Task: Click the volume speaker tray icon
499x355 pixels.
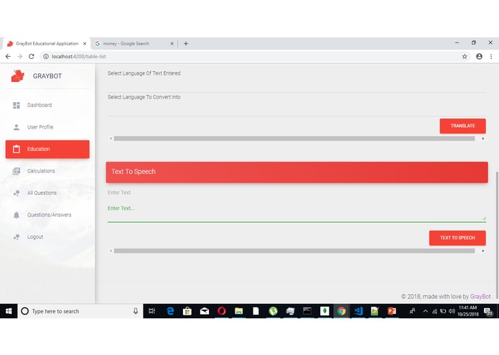Action: (x=452, y=311)
